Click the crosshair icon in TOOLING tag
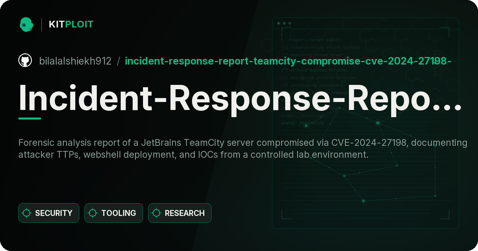 coord(93,213)
